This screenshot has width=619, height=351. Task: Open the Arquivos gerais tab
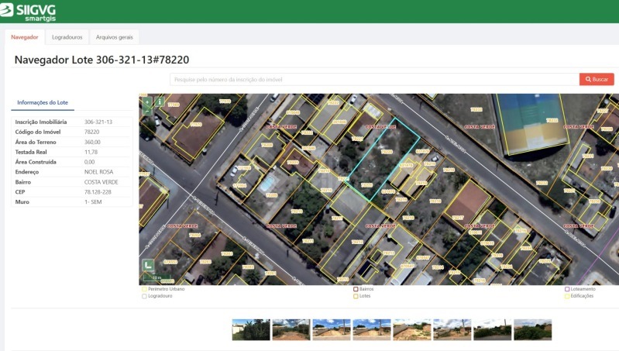pyautogui.click(x=114, y=37)
